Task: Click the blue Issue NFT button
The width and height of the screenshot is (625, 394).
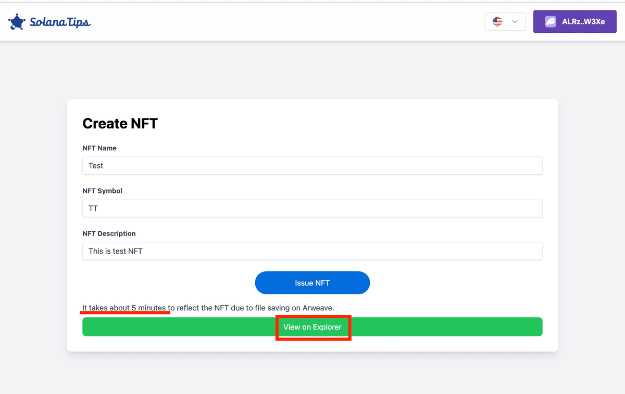Action: click(x=312, y=283)
